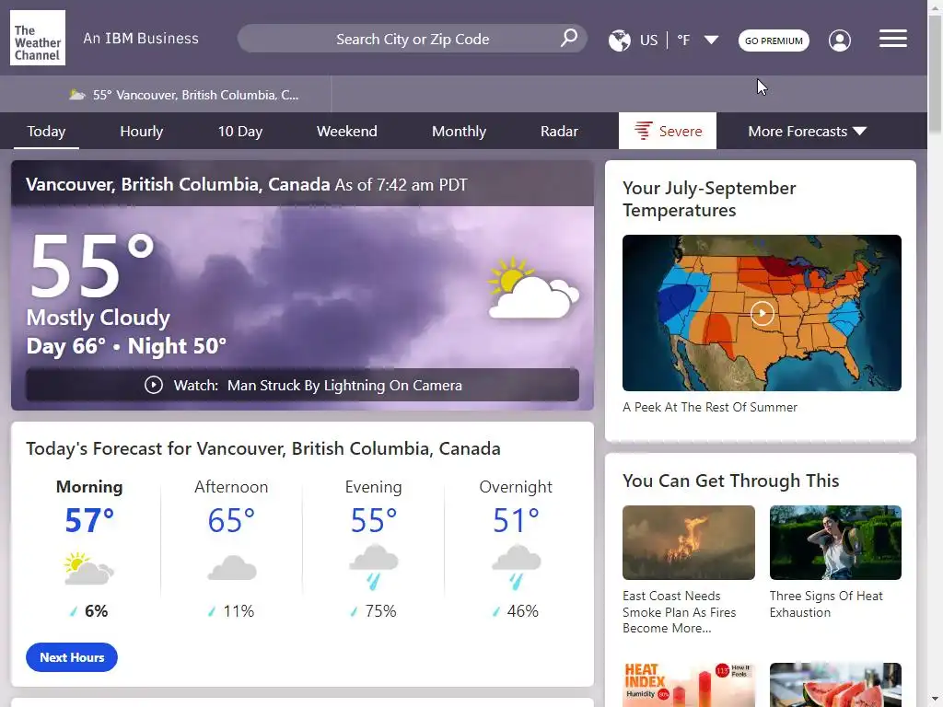Click the search magnifying glass icon
The image size is (943, 707).
(x=569, y=38)
